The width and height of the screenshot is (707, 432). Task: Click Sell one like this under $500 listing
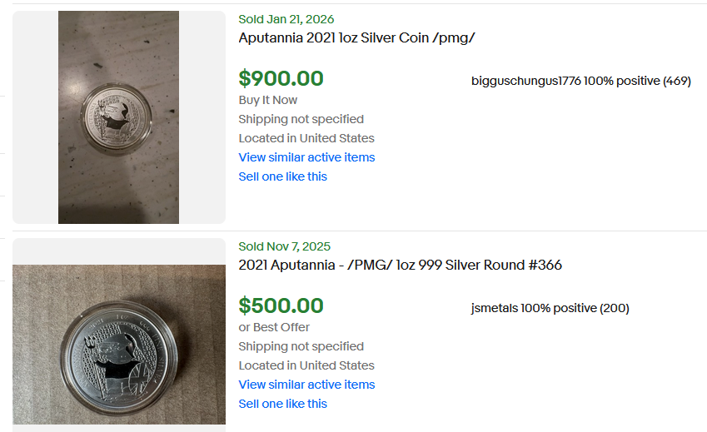click(282, 404)
